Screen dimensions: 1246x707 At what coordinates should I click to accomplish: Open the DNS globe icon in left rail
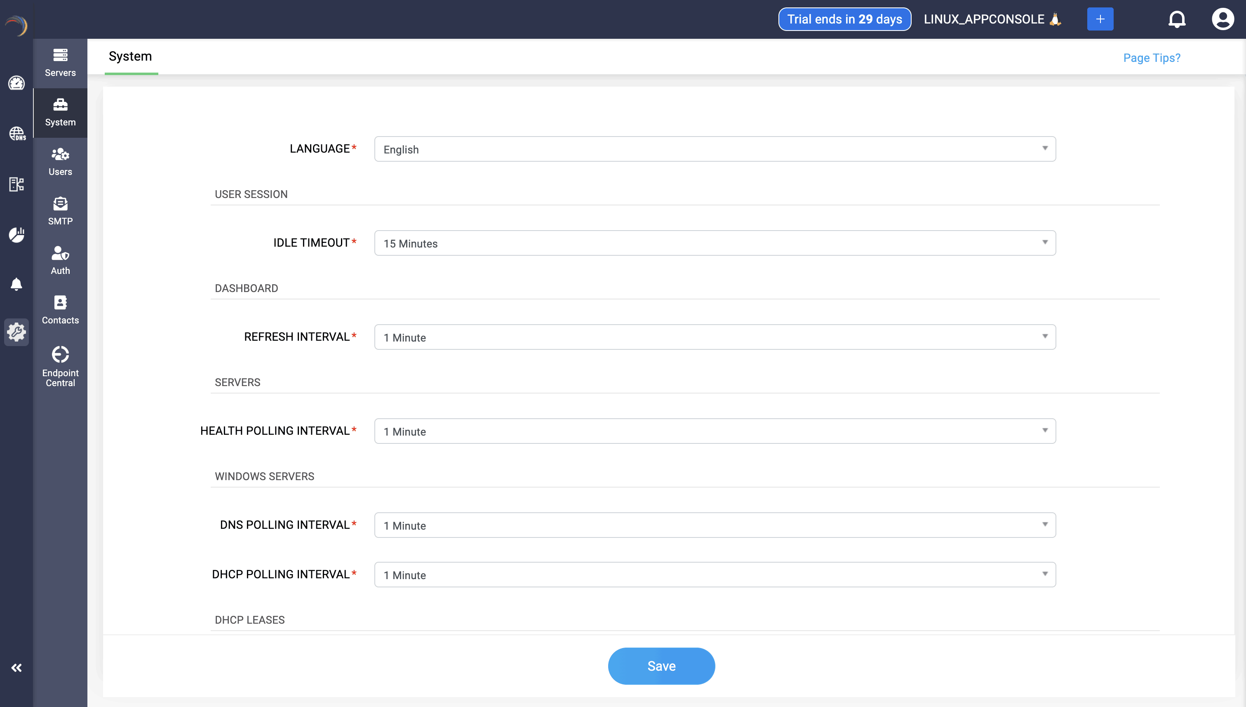(x=16, y=134)
